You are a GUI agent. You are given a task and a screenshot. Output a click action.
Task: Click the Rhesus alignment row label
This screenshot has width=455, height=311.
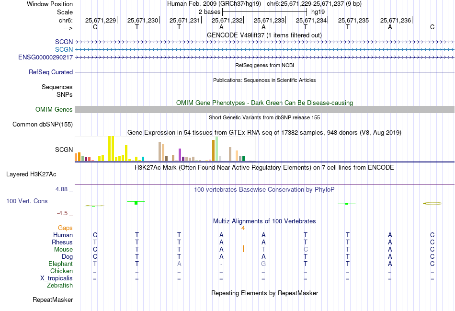62,242
